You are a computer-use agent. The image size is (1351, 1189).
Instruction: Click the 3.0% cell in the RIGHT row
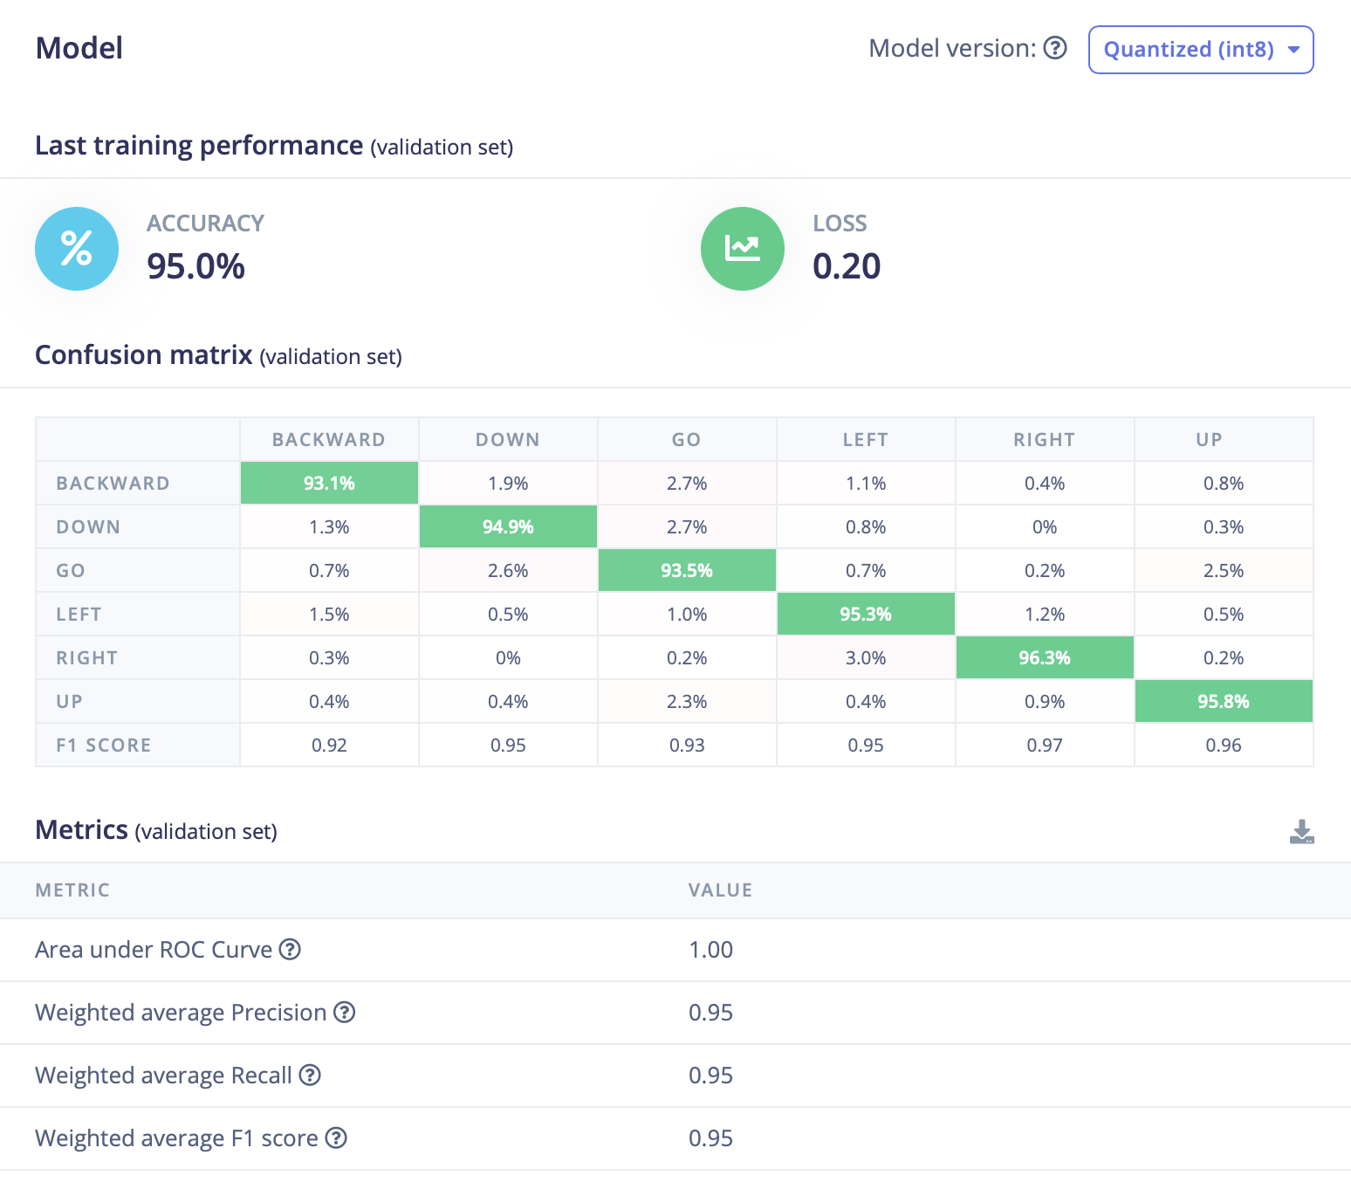click(x=866, y=657)
